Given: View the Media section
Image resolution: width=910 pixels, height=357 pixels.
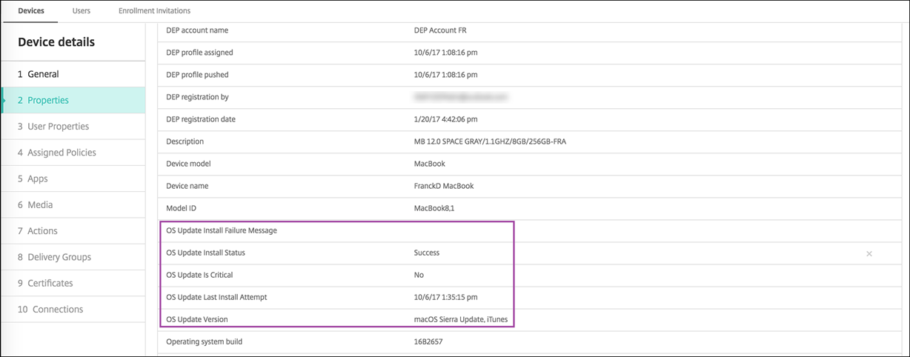Looking at the screenshot, I should click(40, 204).
